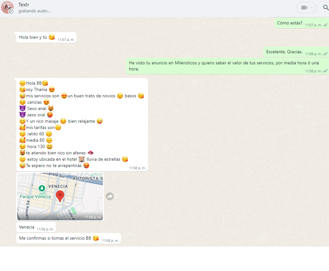The image size is (329, 271).
Task: Click the red location pin on map
Action: [60, 195]
